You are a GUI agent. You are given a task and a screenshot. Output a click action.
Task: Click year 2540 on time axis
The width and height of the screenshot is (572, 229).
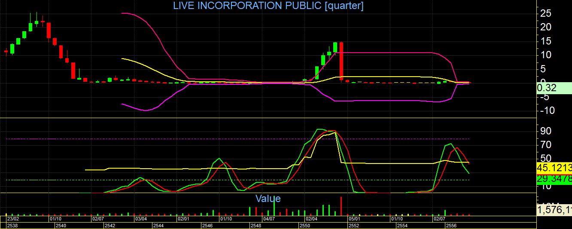(61, 225)
